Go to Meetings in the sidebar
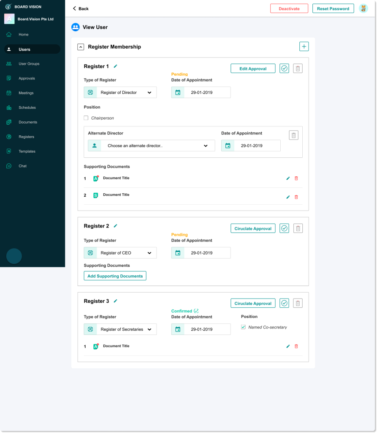The image size is (377, 433). pos(26,93)
